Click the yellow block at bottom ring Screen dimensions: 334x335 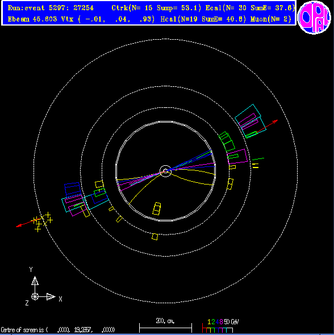pyautogui.click(x=155, y=237)
